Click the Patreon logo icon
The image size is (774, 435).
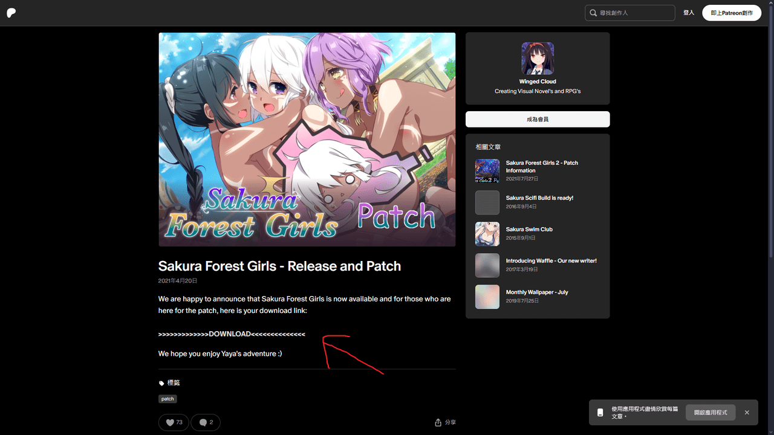(11, 13)
